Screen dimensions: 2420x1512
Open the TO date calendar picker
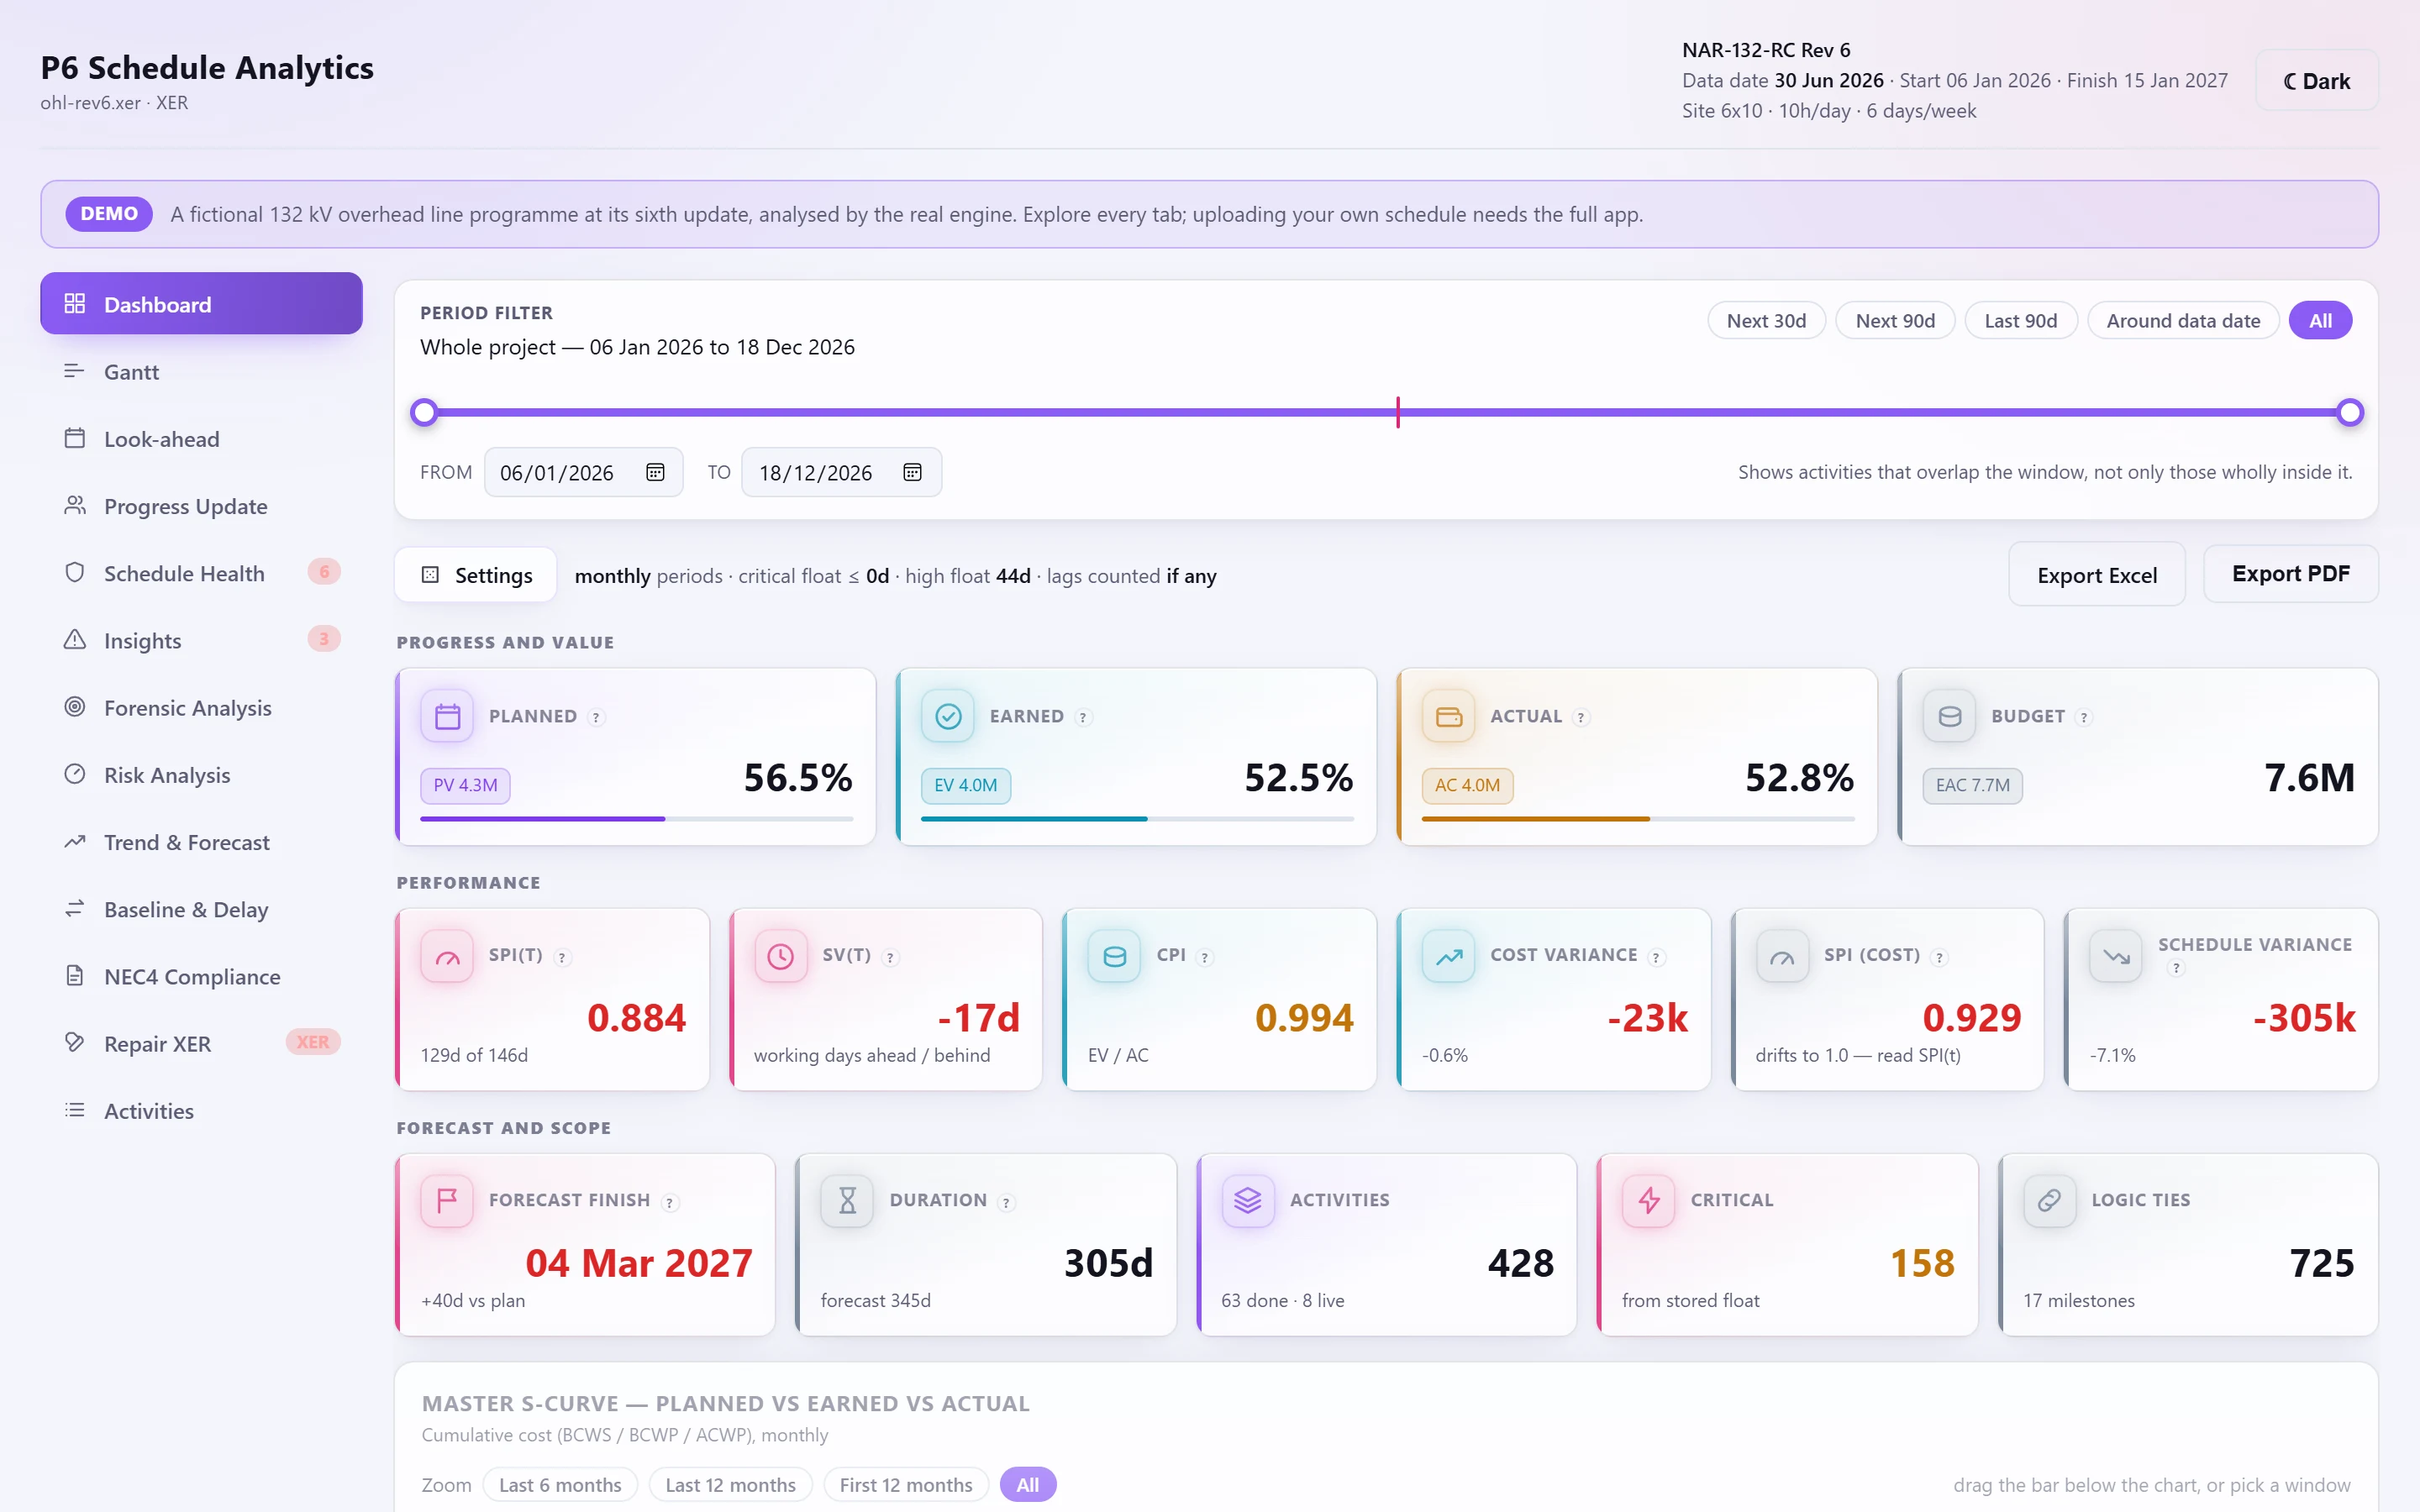click(912, 472)
